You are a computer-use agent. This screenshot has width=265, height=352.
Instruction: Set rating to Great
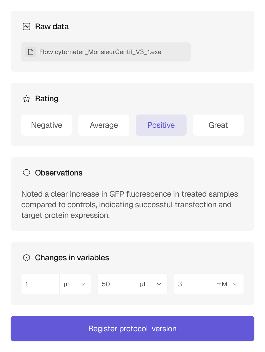pos(218,125)
